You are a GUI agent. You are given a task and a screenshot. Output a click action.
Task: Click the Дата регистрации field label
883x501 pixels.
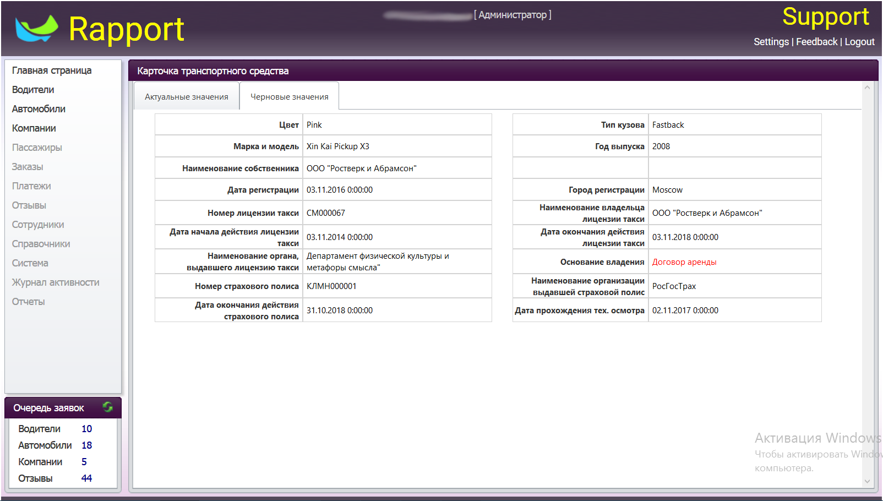pos(263,190)
